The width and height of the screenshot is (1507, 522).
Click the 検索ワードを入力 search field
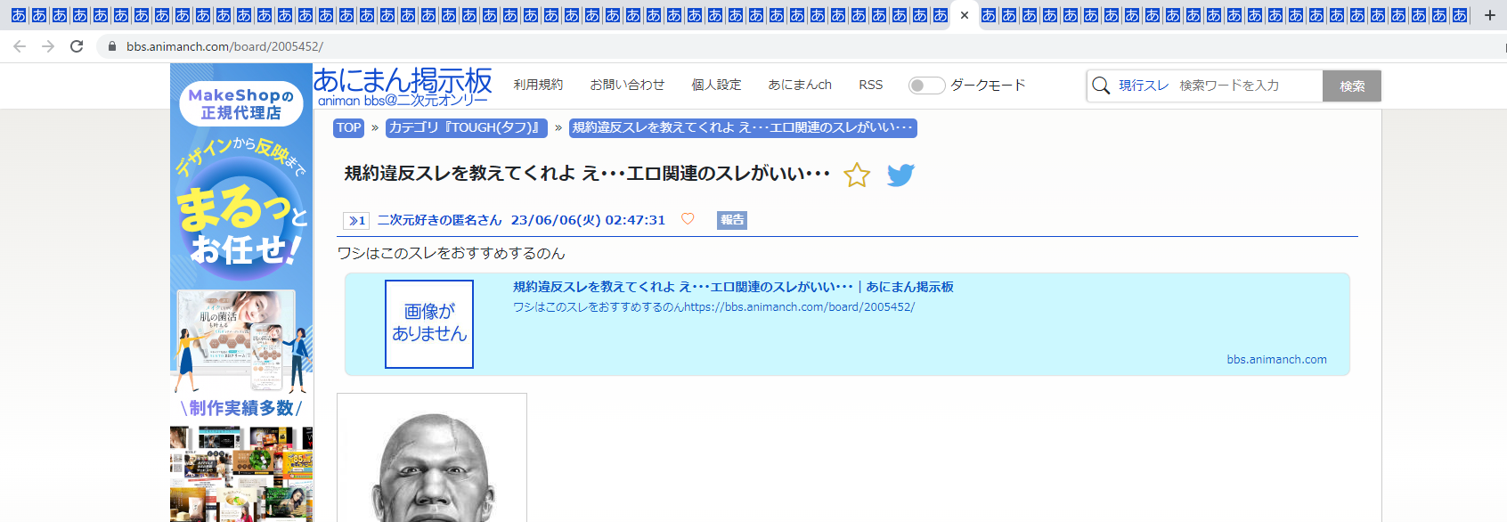coord(1249,86)
